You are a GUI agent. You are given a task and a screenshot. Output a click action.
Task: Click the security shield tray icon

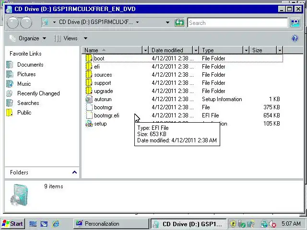tap(233, 224)
